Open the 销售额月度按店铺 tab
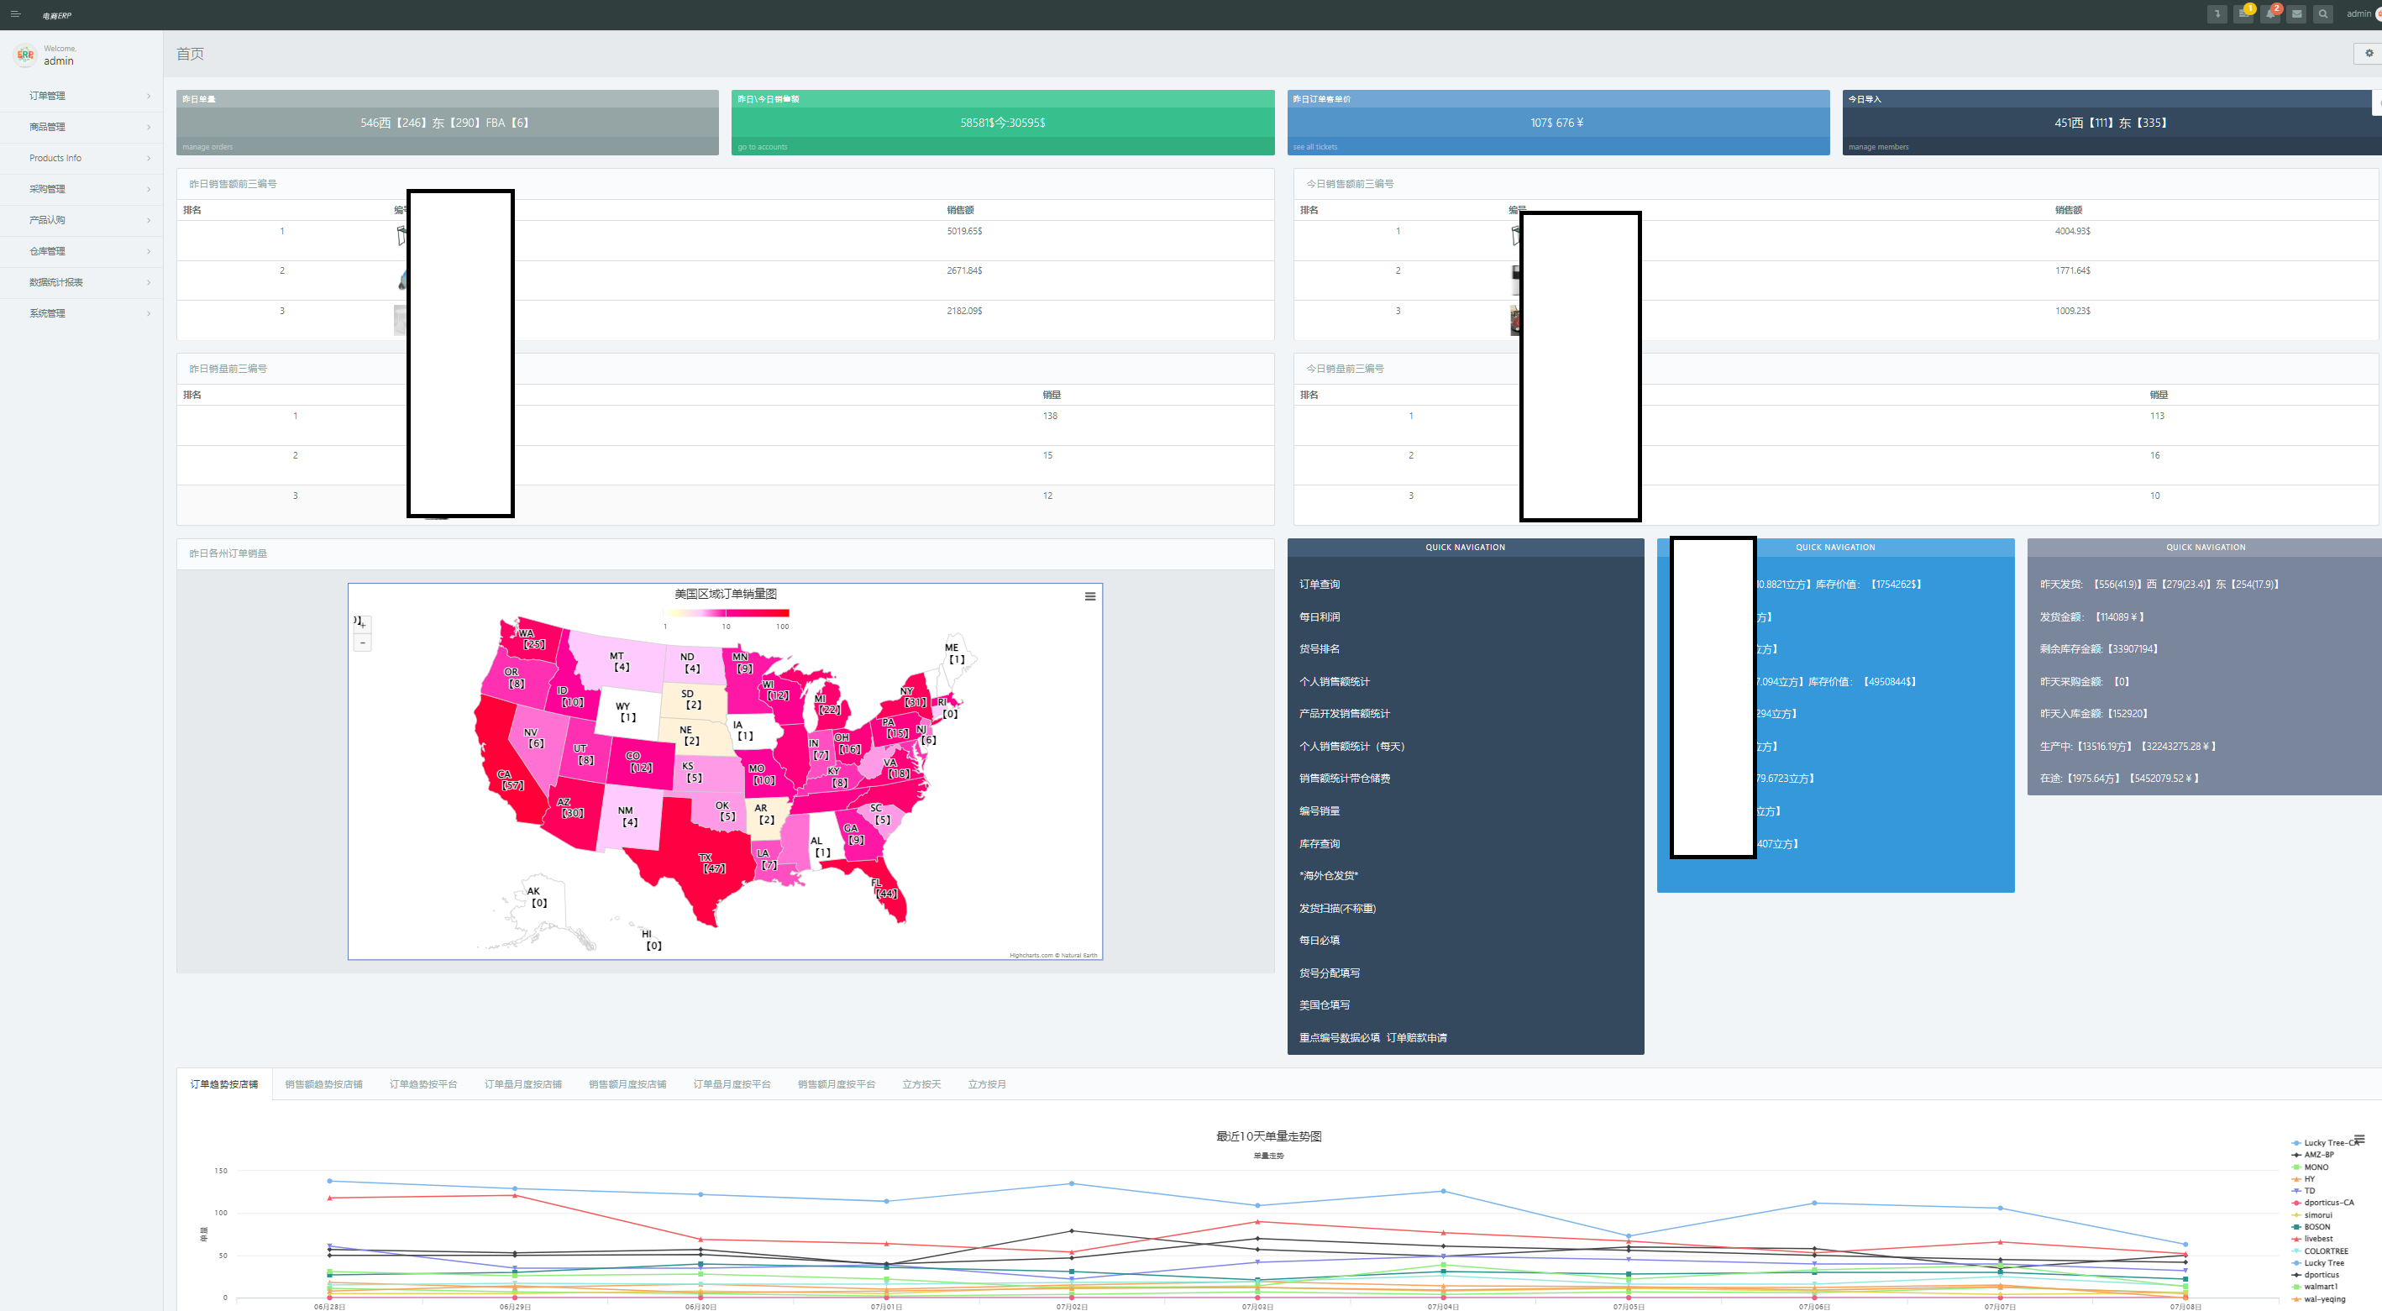Screen dimensions: 2382x1311 click(628, 1084)
